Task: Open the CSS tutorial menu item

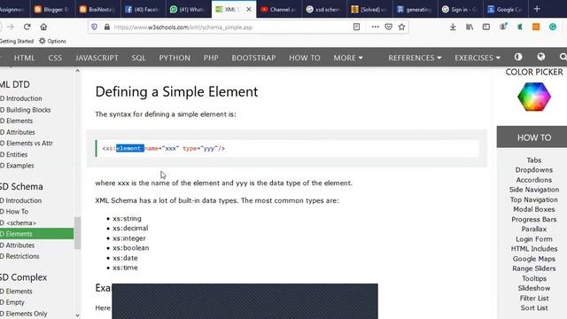Action: tap(55, 58)
